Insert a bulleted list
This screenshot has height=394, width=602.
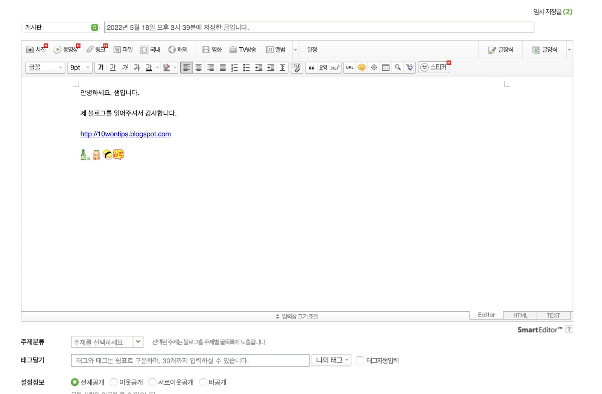click(246, 68)
